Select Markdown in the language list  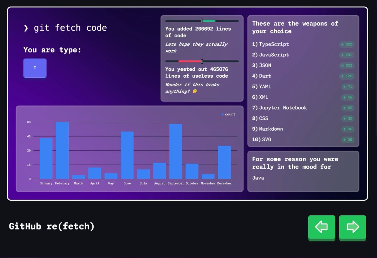point(271,129)
